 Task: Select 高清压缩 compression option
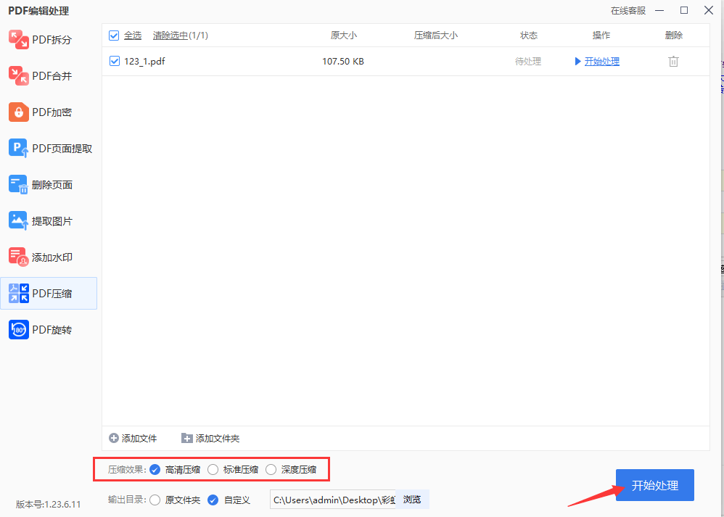(155, 470)
